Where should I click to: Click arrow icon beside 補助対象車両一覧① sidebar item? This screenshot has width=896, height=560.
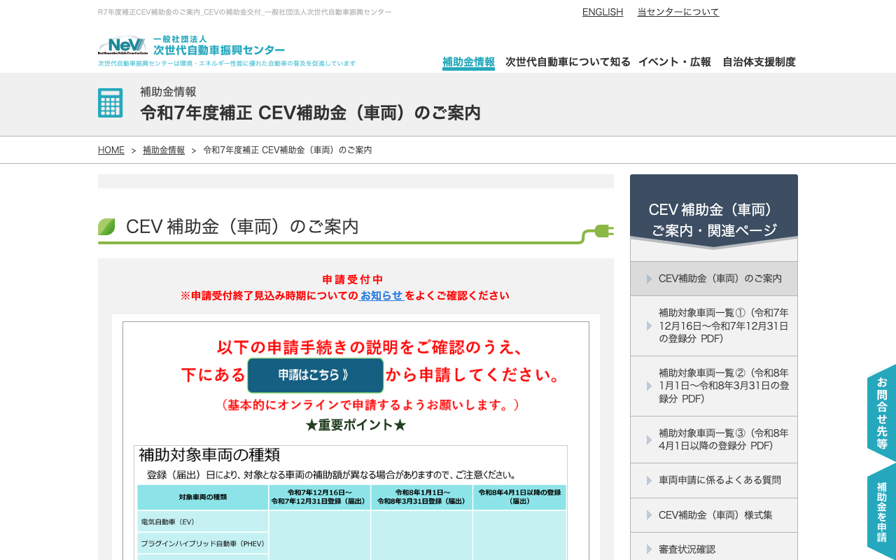coord(649,326)
